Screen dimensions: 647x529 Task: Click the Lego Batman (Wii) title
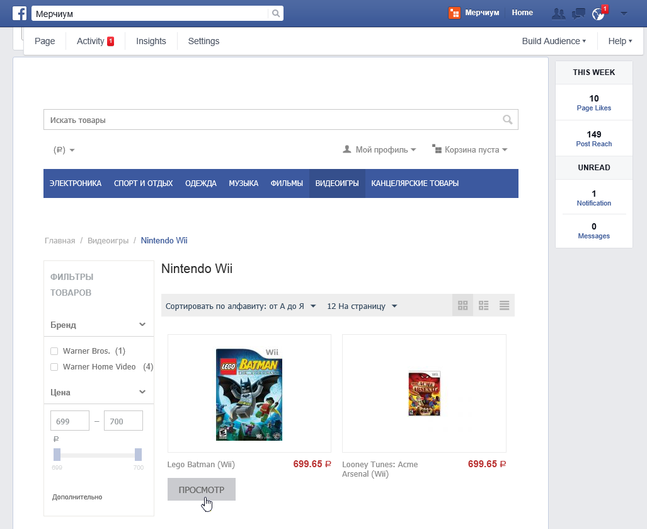pos(201,465)
